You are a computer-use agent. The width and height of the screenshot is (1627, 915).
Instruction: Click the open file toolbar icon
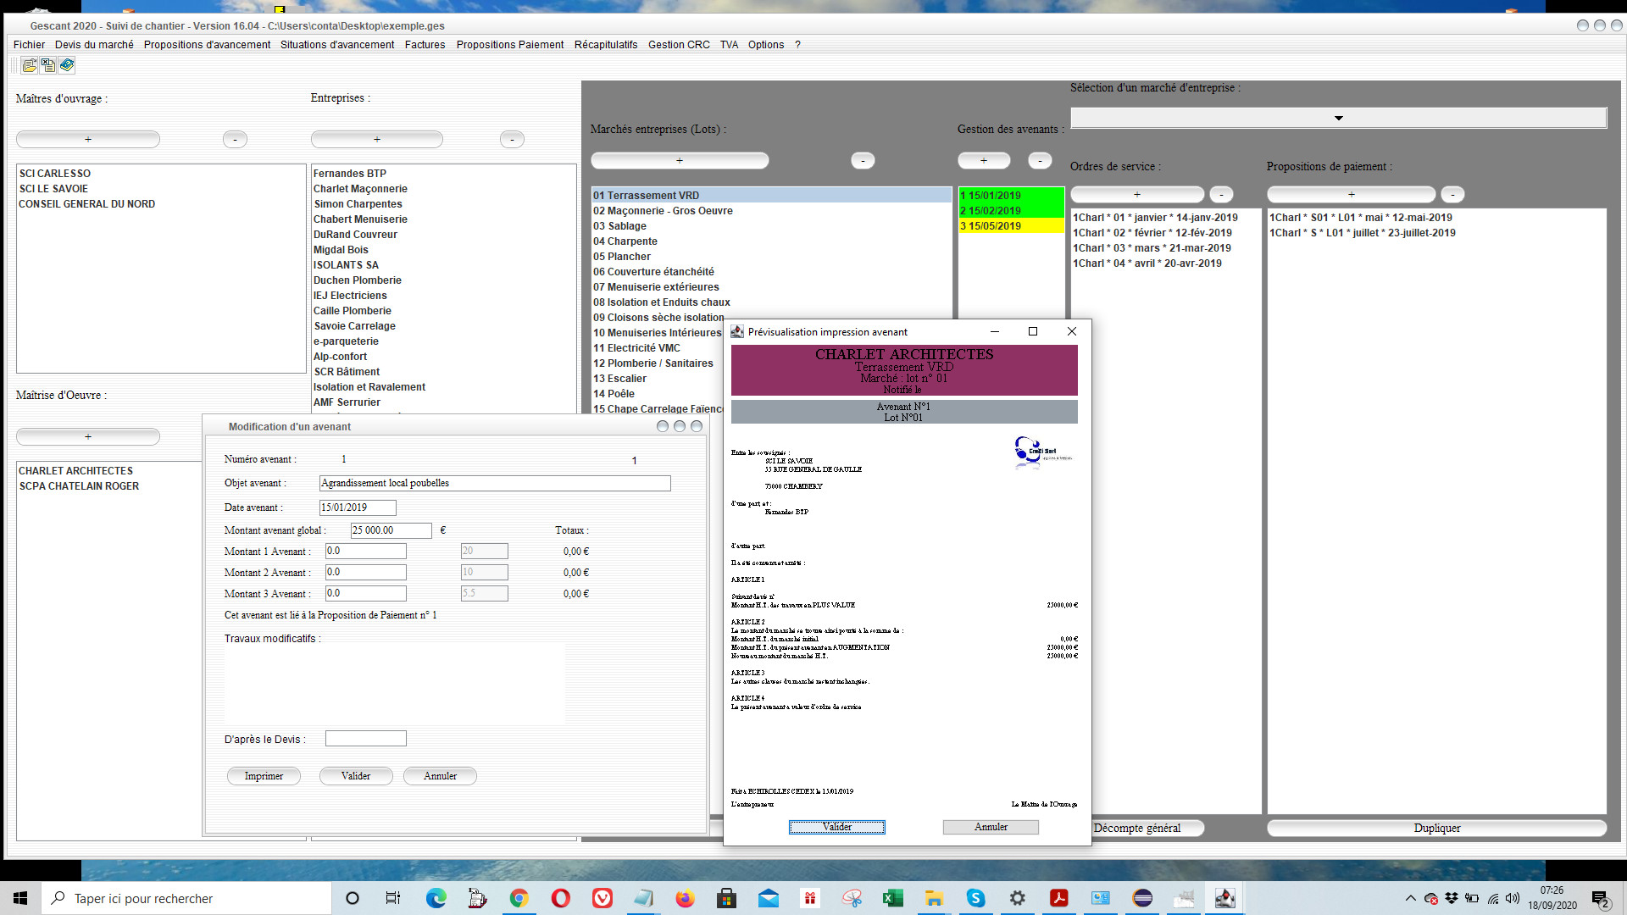coord(30,65)
